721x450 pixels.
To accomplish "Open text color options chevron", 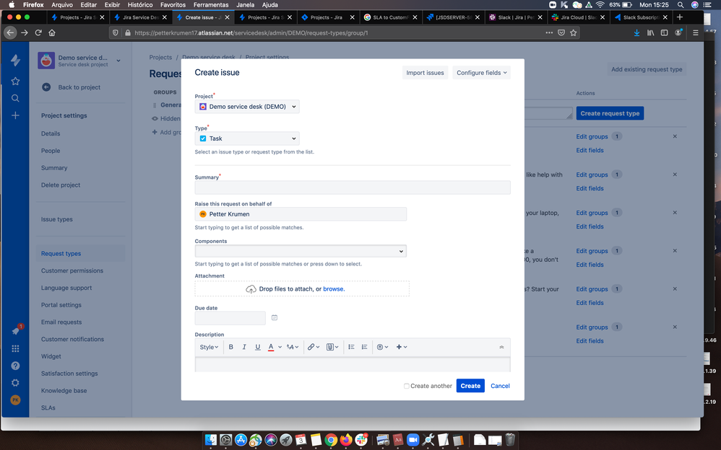I will (x=280, y=347).
